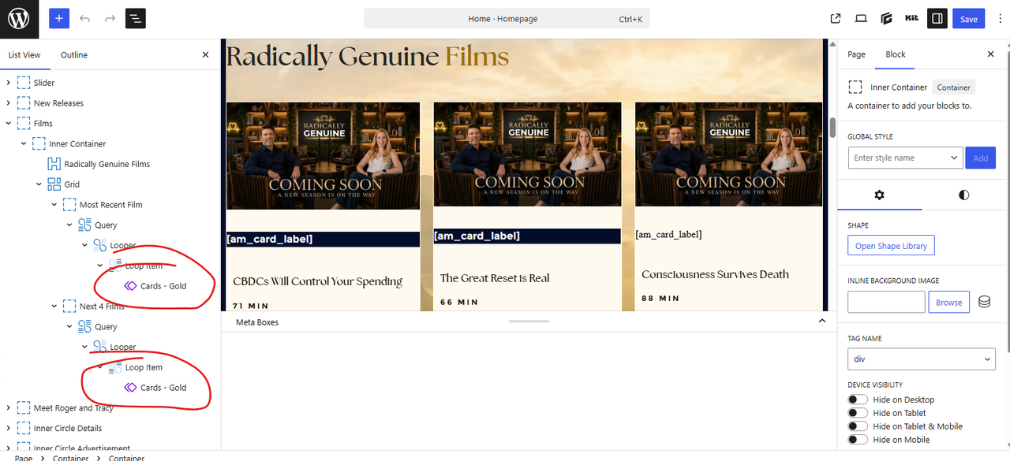
Task: Click the Grid block icon in List View
Action: point(54,184)
